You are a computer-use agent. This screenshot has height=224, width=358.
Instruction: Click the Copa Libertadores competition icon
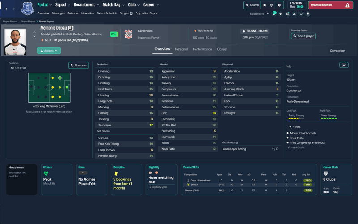[188, 181]
